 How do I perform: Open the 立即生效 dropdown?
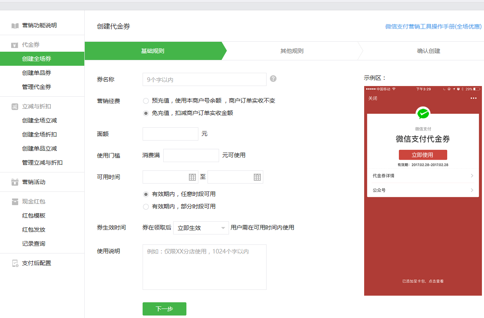[201, 228]
